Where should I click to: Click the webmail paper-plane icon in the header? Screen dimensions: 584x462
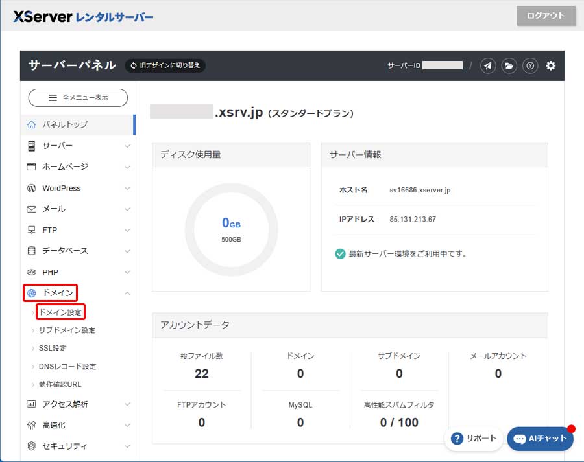click(488, 65)
